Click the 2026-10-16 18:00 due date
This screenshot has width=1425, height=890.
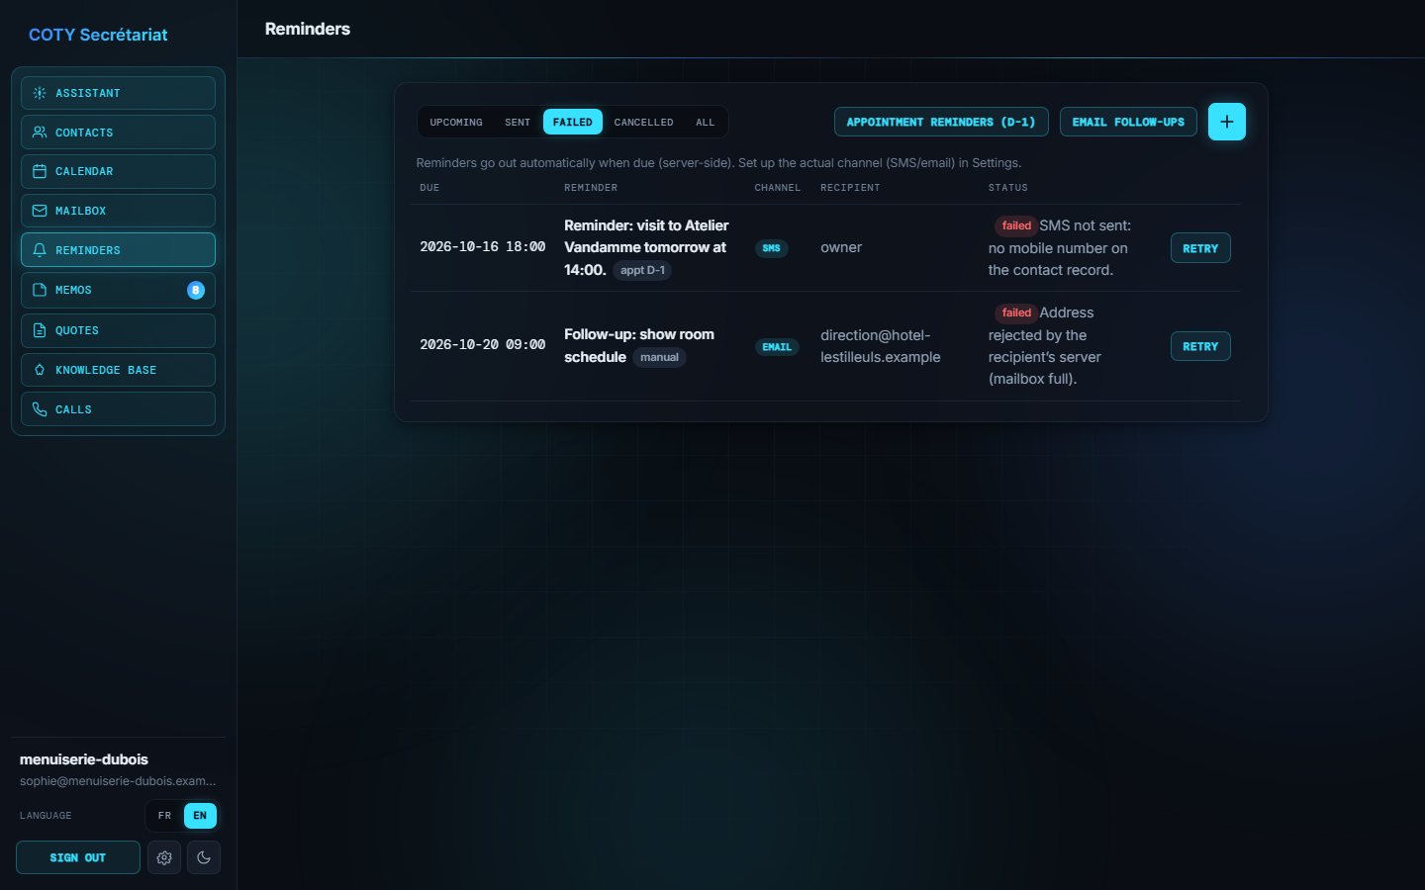483,247
